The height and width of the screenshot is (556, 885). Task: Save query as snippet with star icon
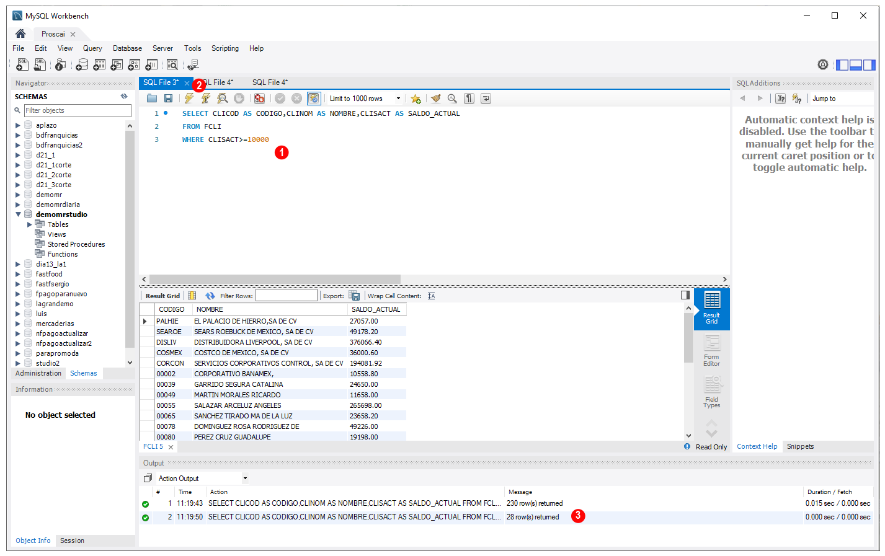point(416,99)
